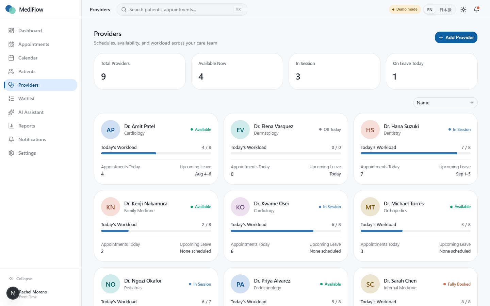Click the Reports bar chart icon
Image resolution: width=490 pixels, height=306 pixels.
pyautogui.click(x=11, y=126)
